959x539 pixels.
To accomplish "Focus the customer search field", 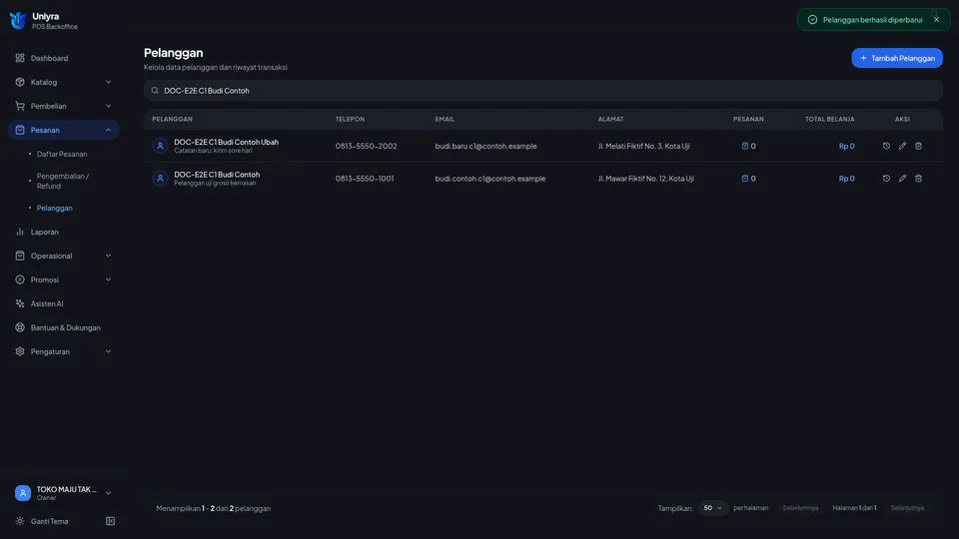I will [x=543, y=91].
